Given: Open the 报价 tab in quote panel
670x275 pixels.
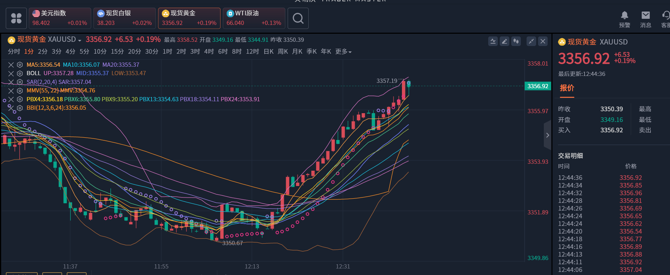Looking at the screenshot, I should coord(567,88).
